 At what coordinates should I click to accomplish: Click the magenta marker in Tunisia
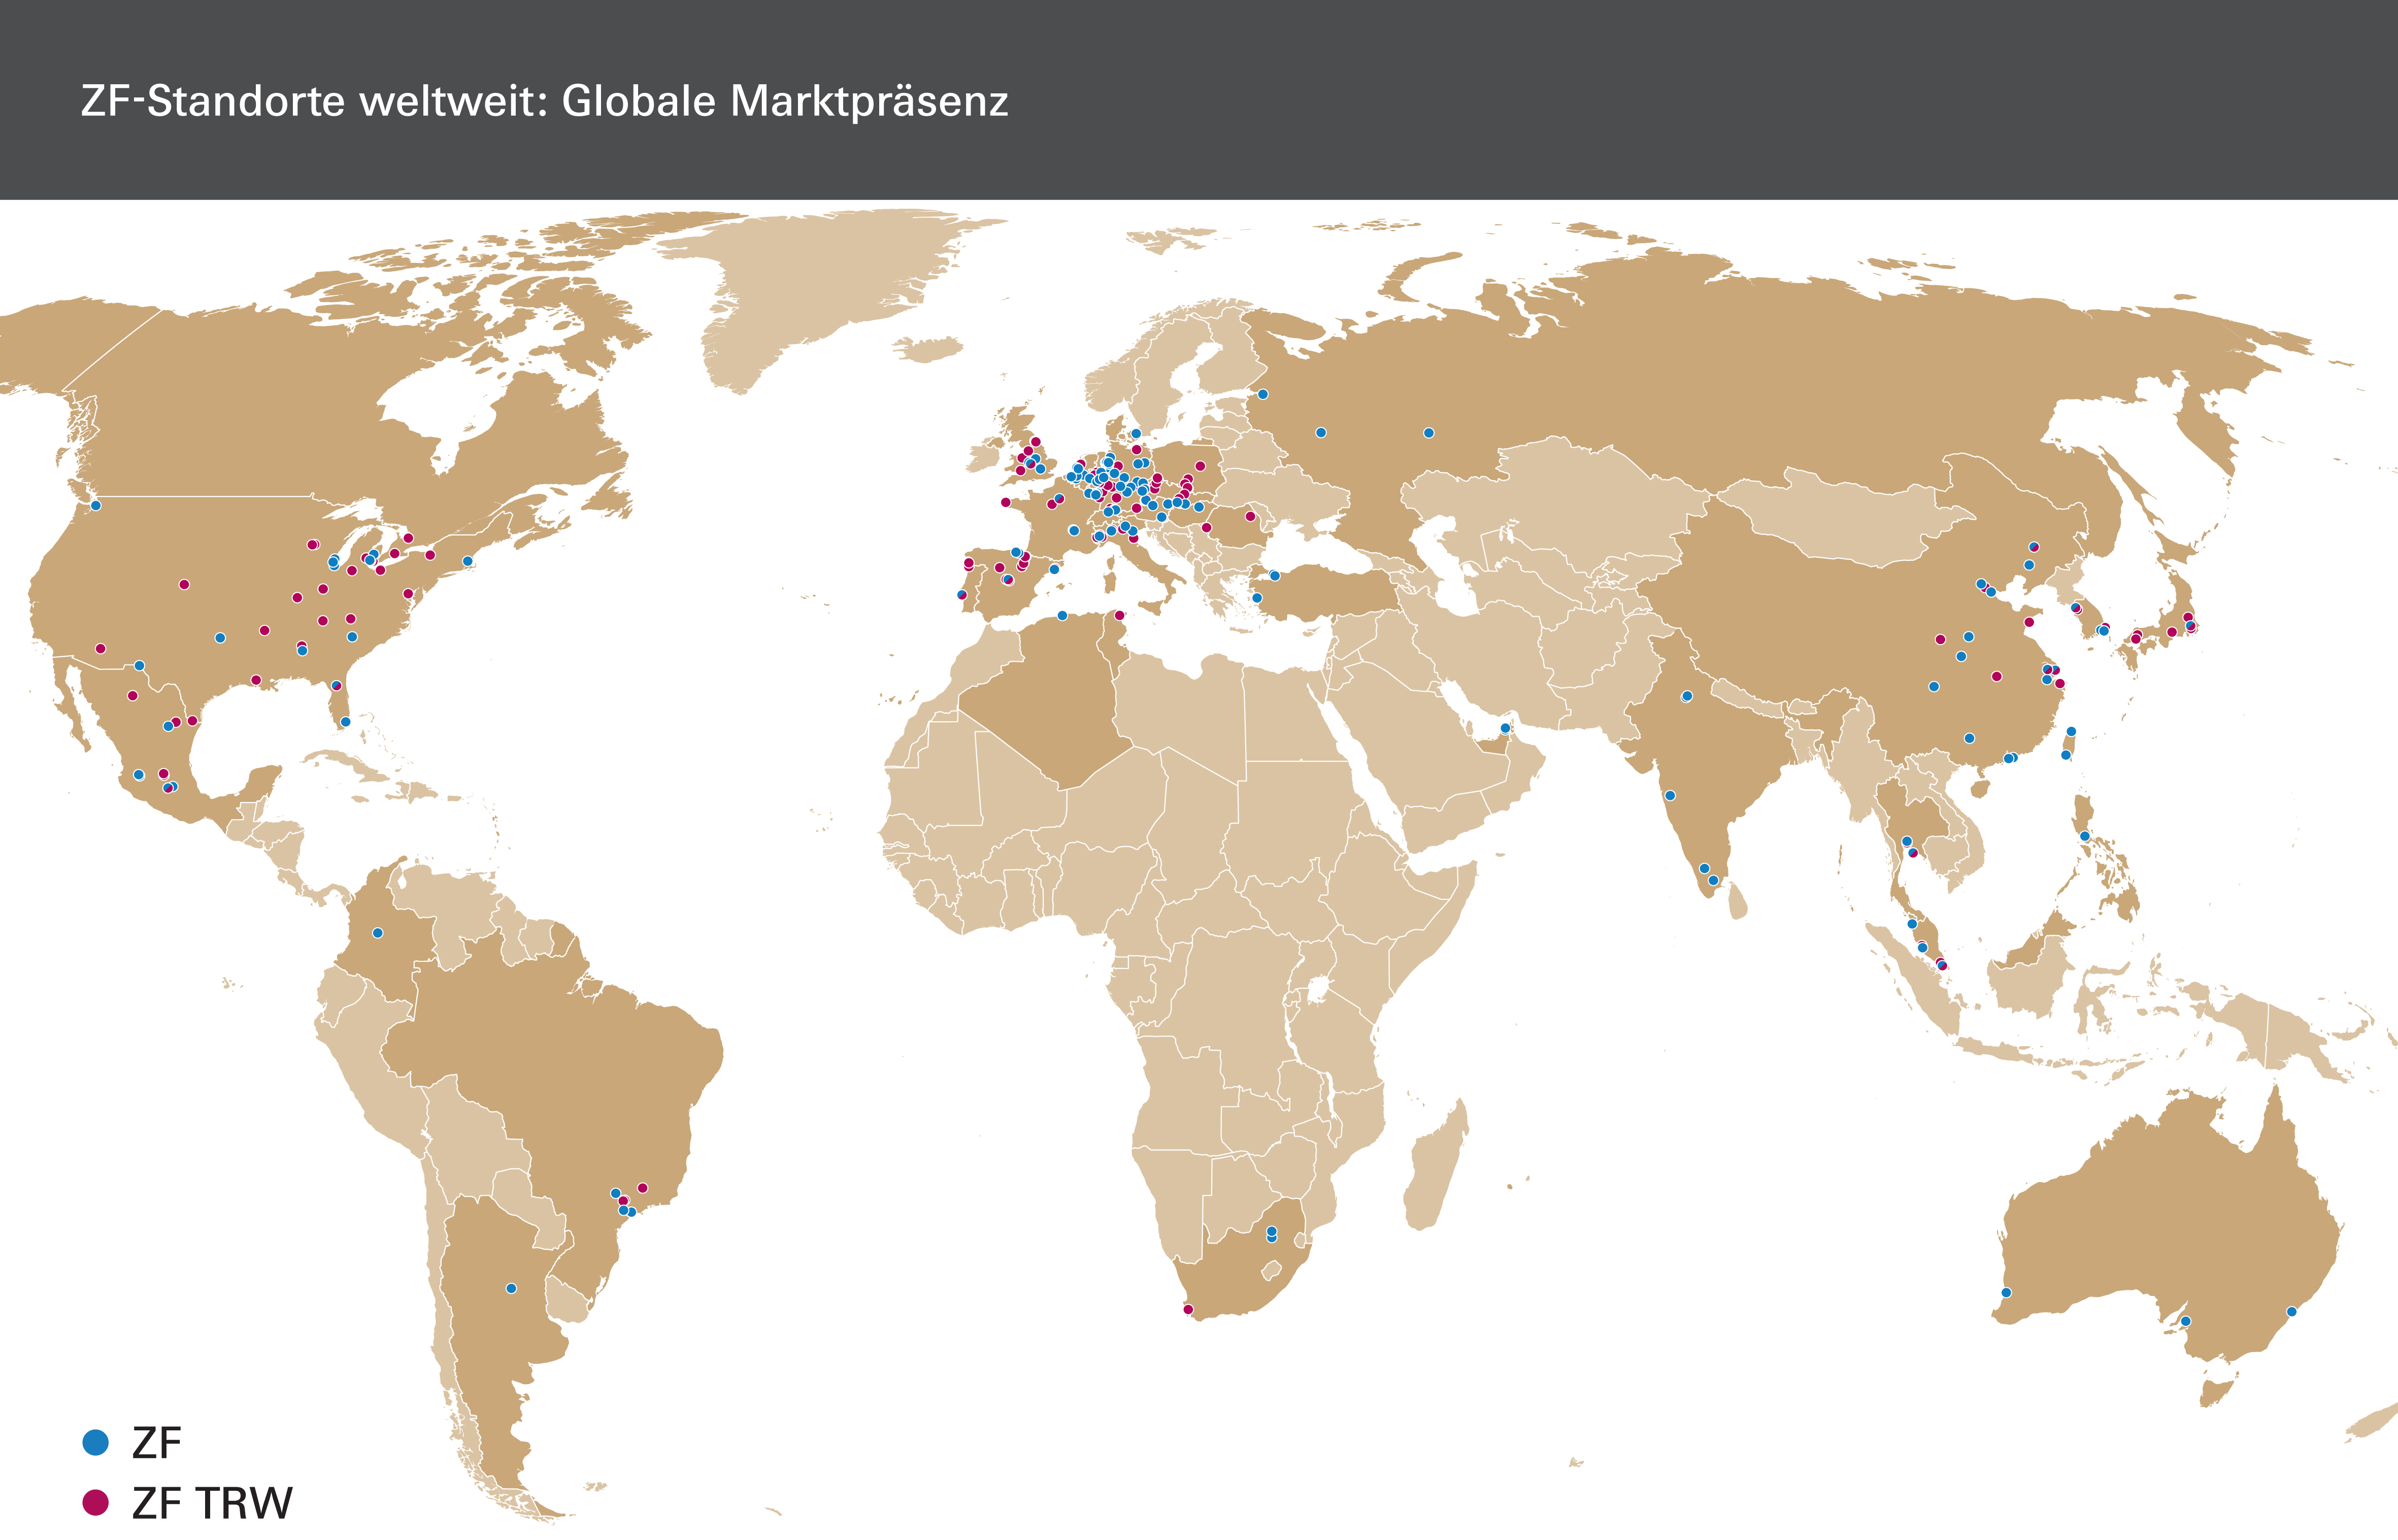(1120, 615)
